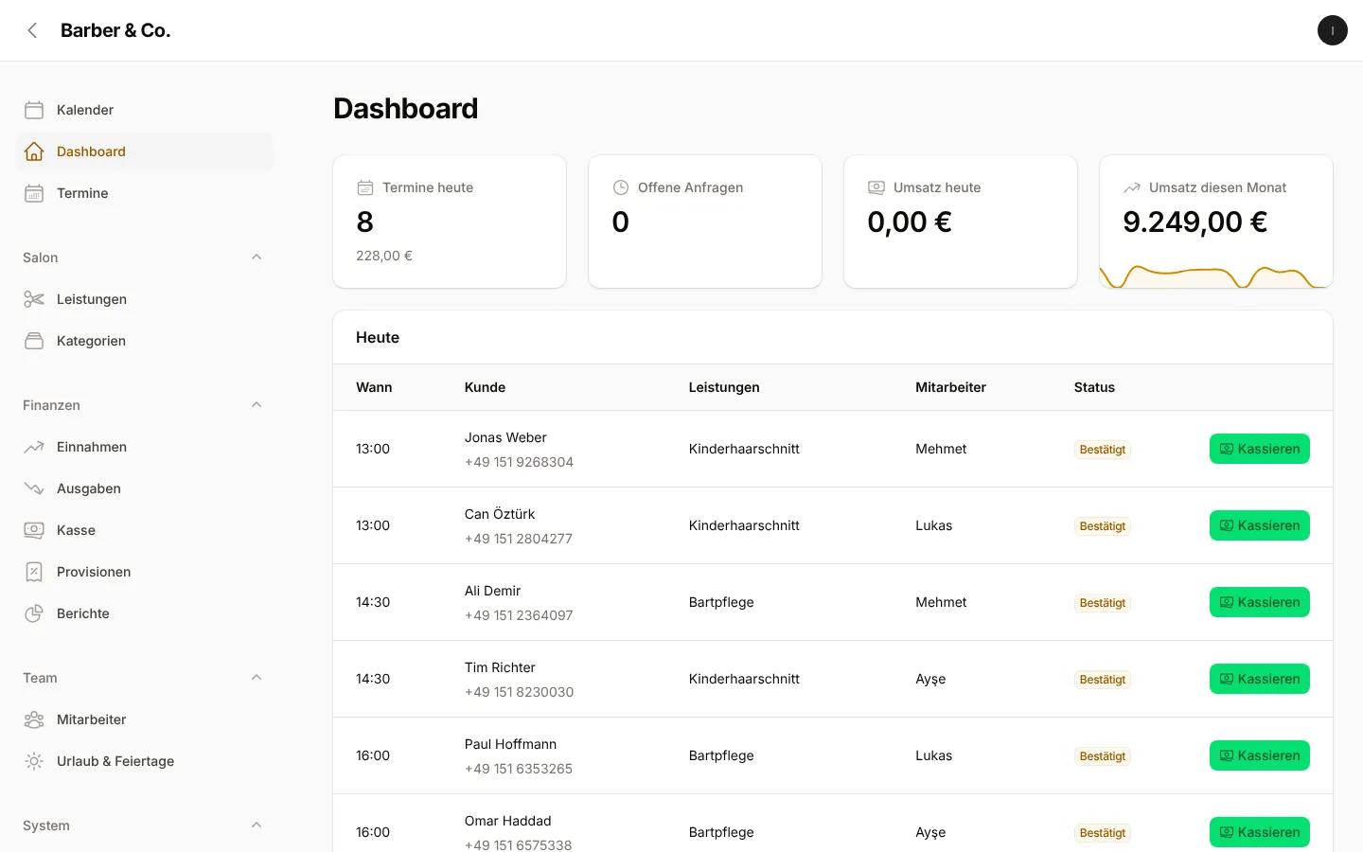Click the Urlaub & Feiertage sun icon
This screenshot has height=852, width=1363.
pos(34,761)
